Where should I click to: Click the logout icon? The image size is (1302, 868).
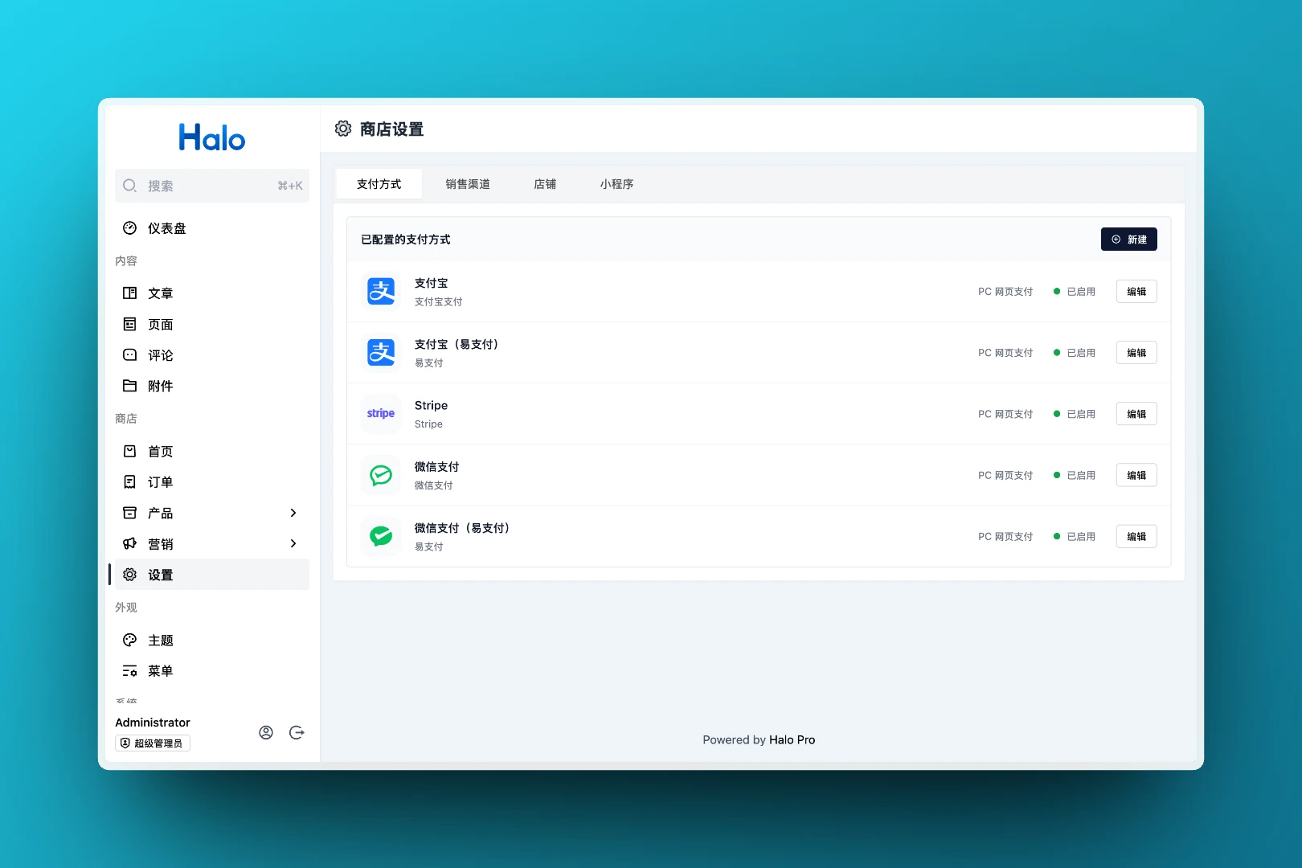point(297,732)
